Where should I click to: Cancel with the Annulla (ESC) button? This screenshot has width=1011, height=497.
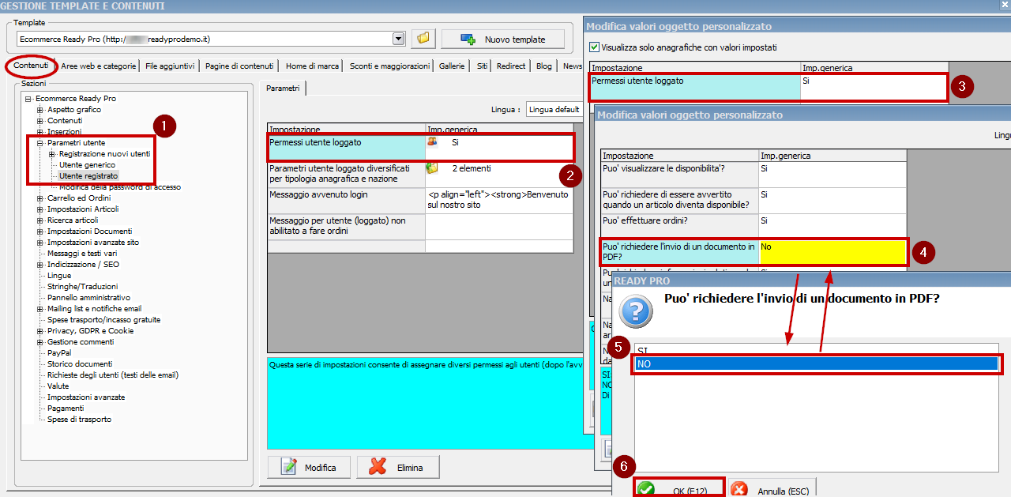coord(773,488)
